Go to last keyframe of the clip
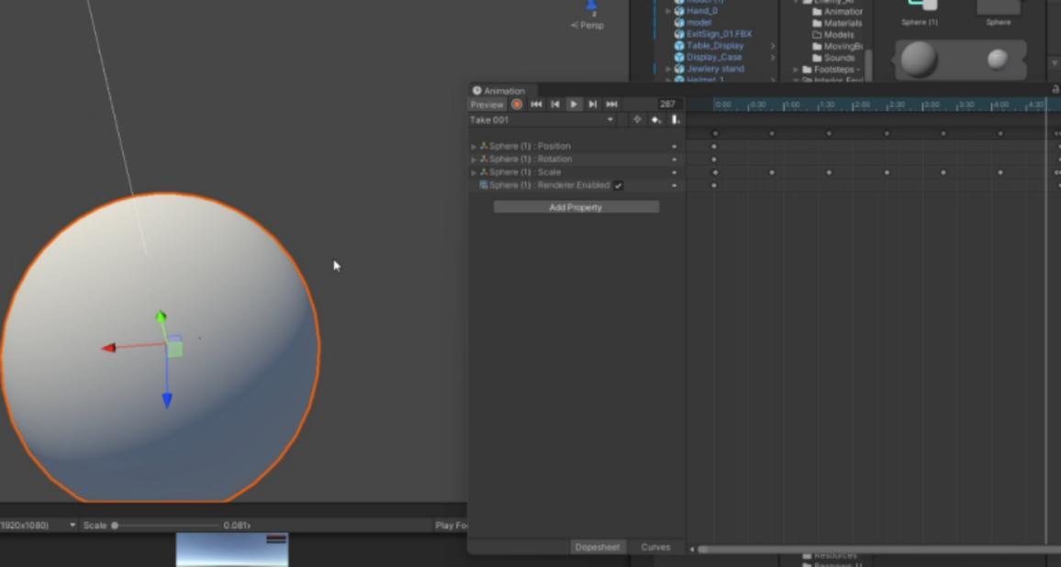This screenshot has width=1061, height=567. point(611,105)
